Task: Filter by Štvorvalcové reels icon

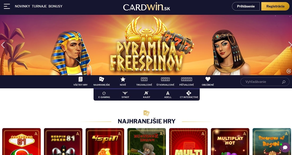Action: [x=165, y=79]
